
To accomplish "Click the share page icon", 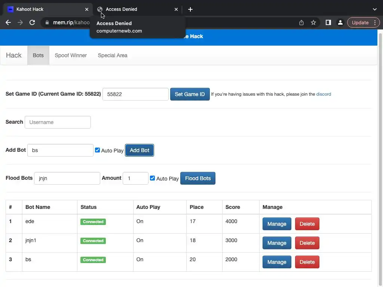I will [x=301, y=22].
